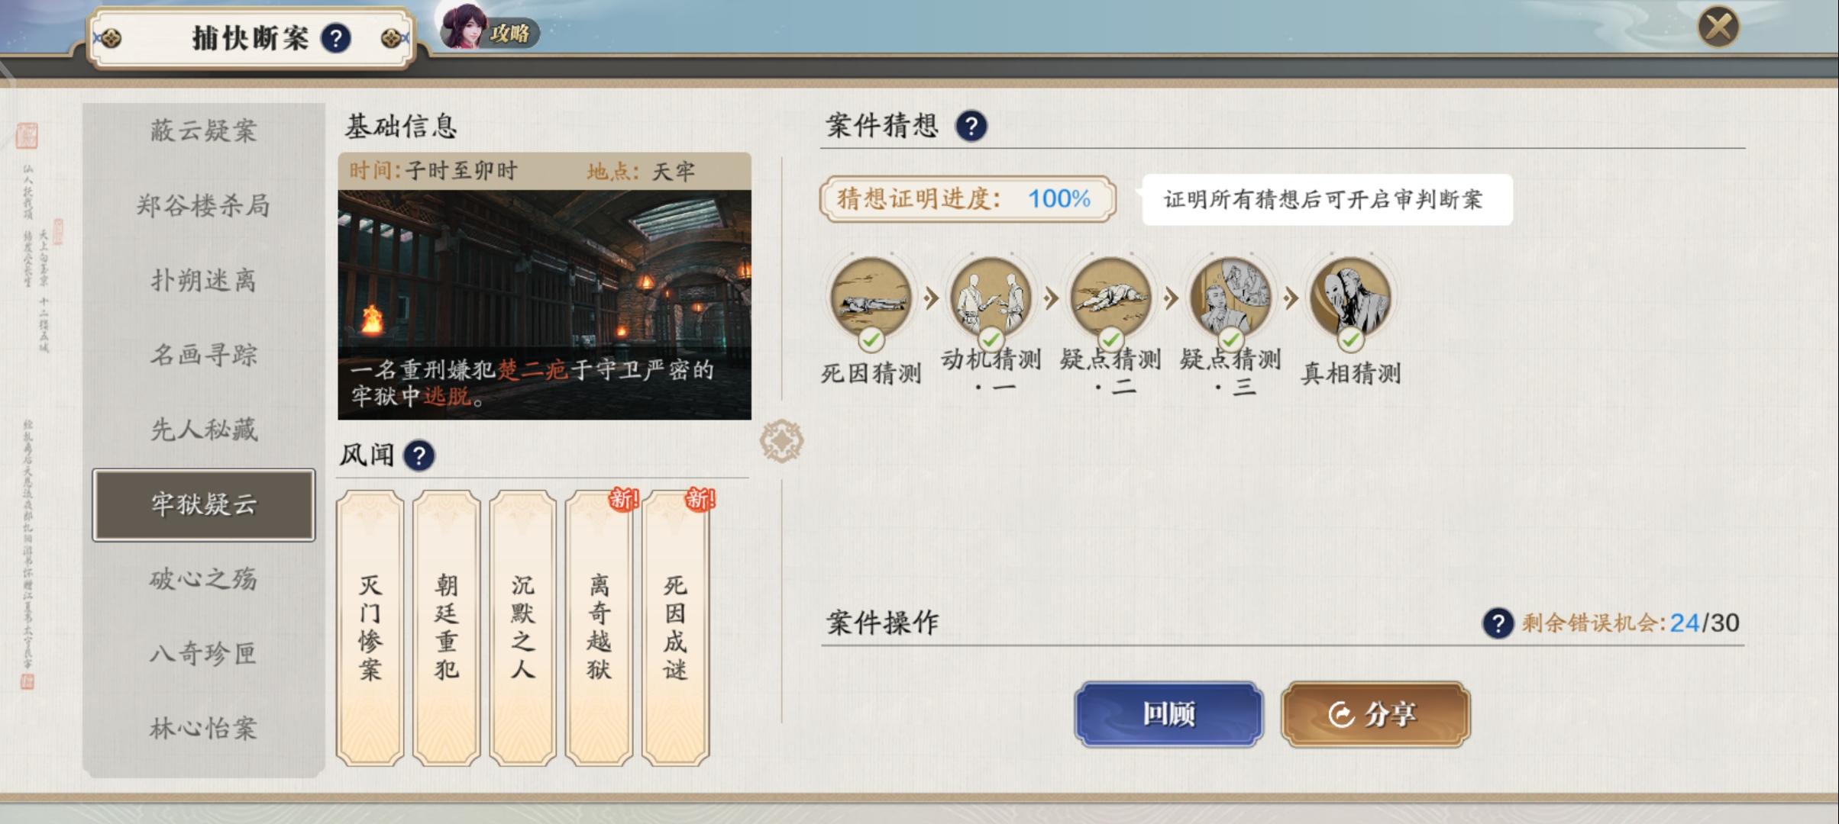Open the new 离奇越狱 rumor card
The height and width of the screenshot is (824, 1839).
tap(600, 628)
